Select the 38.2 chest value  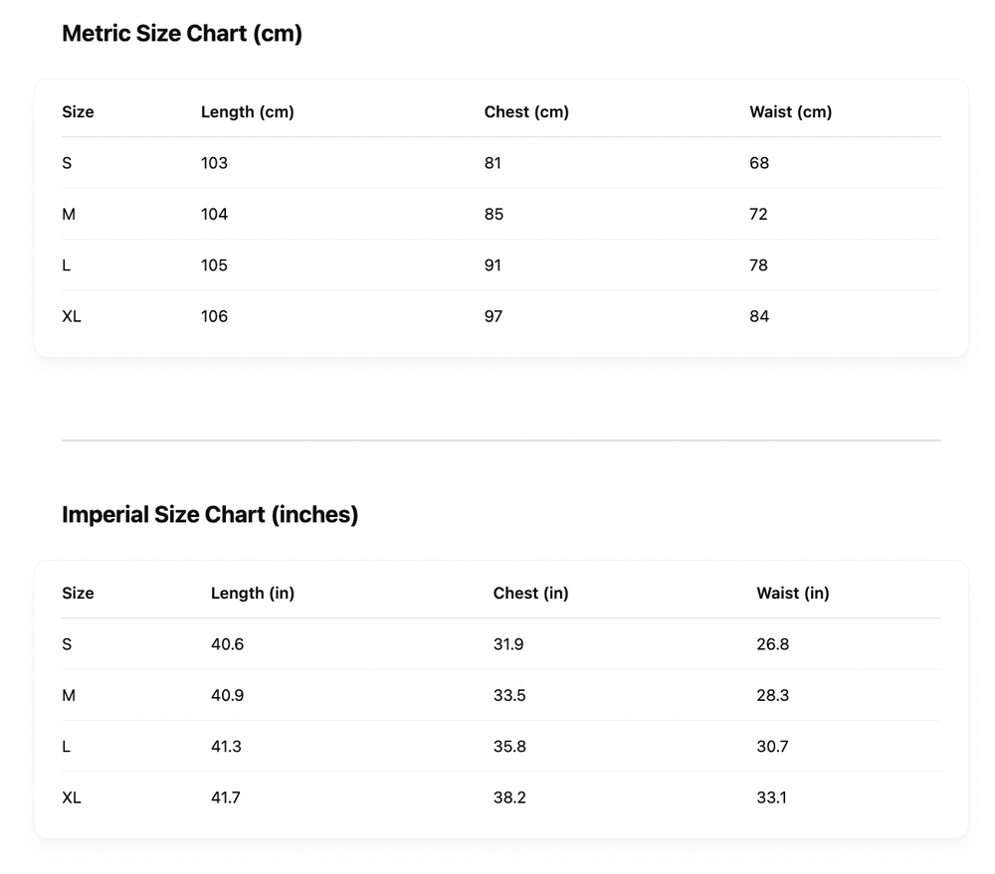pos(509,798)
